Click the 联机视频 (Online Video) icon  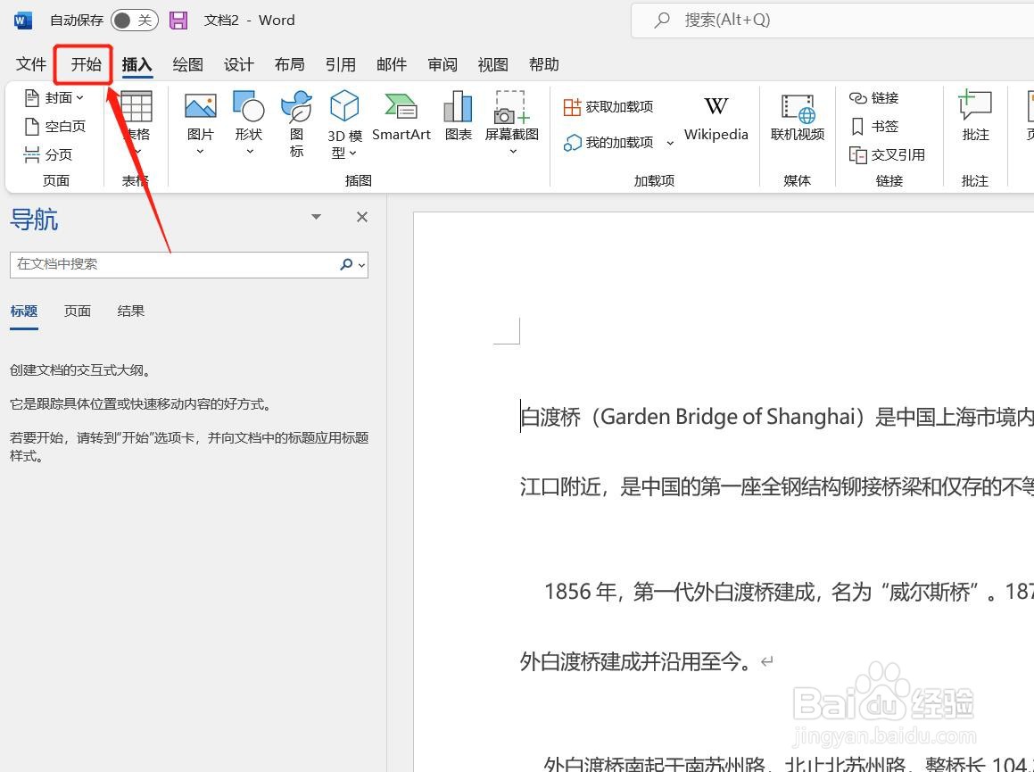[798, 108]
